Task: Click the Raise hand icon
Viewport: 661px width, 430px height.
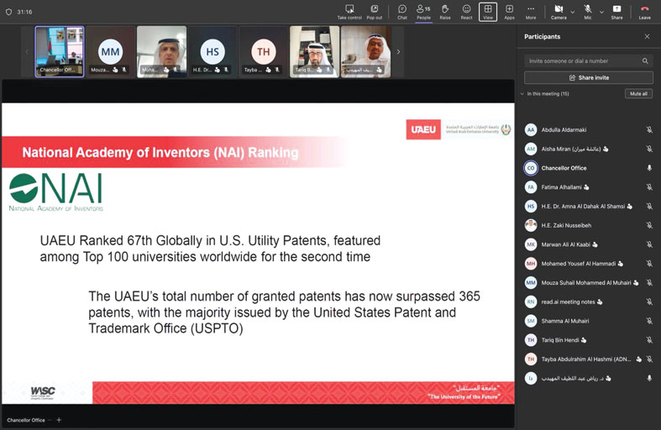Action: tap(444, 11)
